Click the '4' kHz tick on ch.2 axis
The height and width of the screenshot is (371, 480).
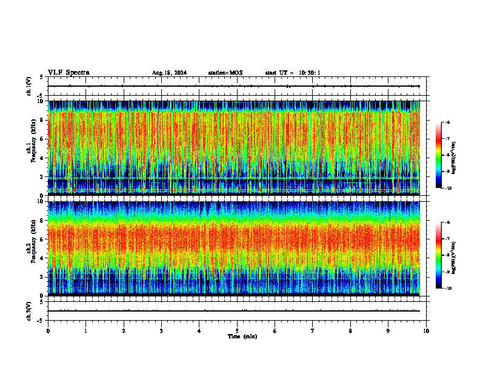42,258
